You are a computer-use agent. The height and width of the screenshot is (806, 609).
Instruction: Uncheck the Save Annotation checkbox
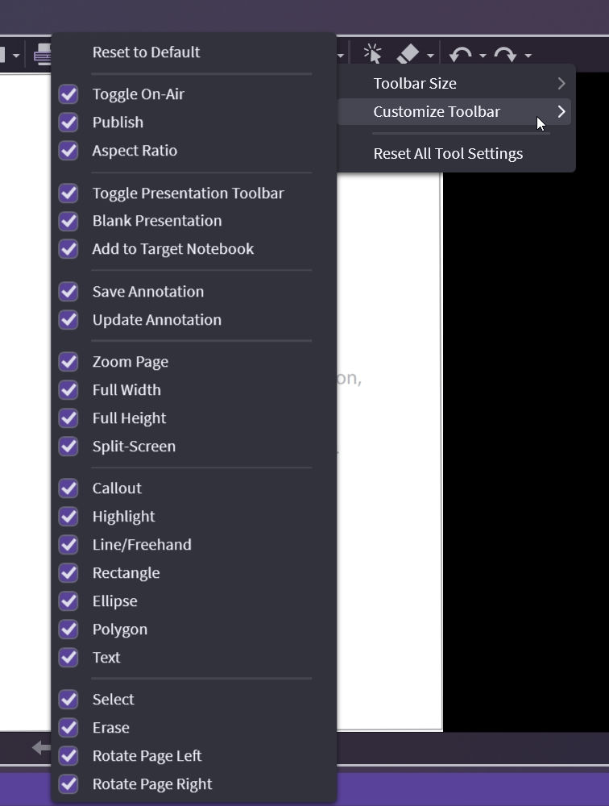point(68,292)
